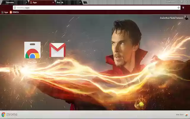Click the address bar showing chrome://apps
Image resolution: width=190 pixels, height=119 pixels.
click(x=96, y=8)
